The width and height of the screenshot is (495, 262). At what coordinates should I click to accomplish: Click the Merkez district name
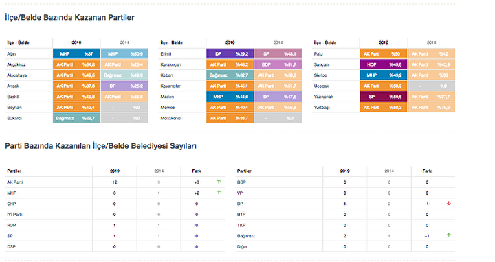[x=167, y=108]
